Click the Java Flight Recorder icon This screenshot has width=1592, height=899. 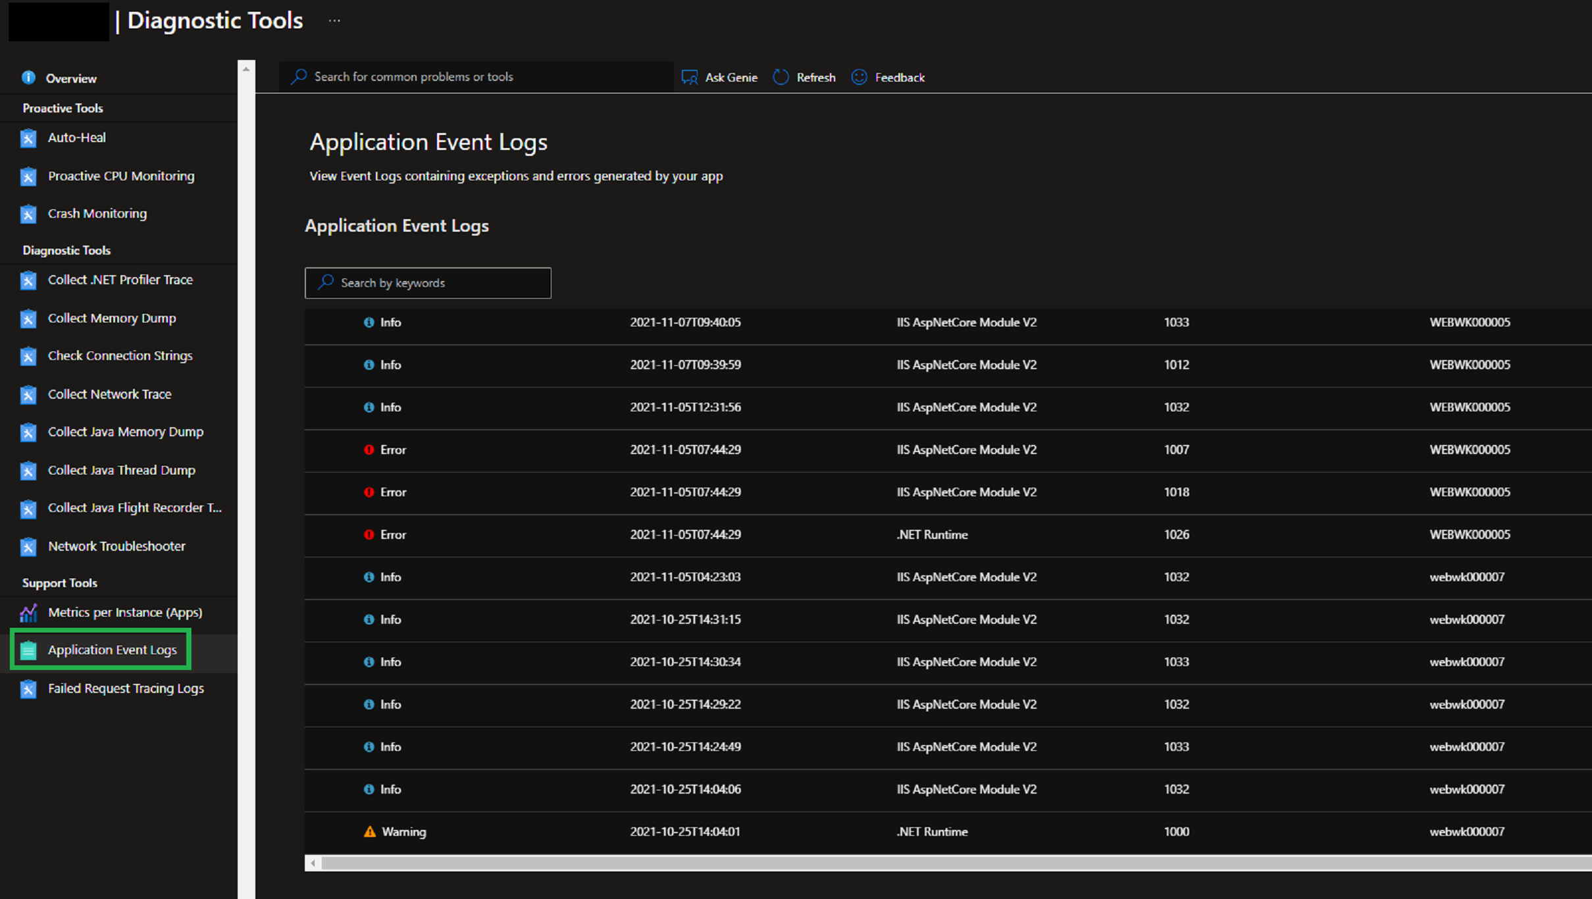[28, 509]
